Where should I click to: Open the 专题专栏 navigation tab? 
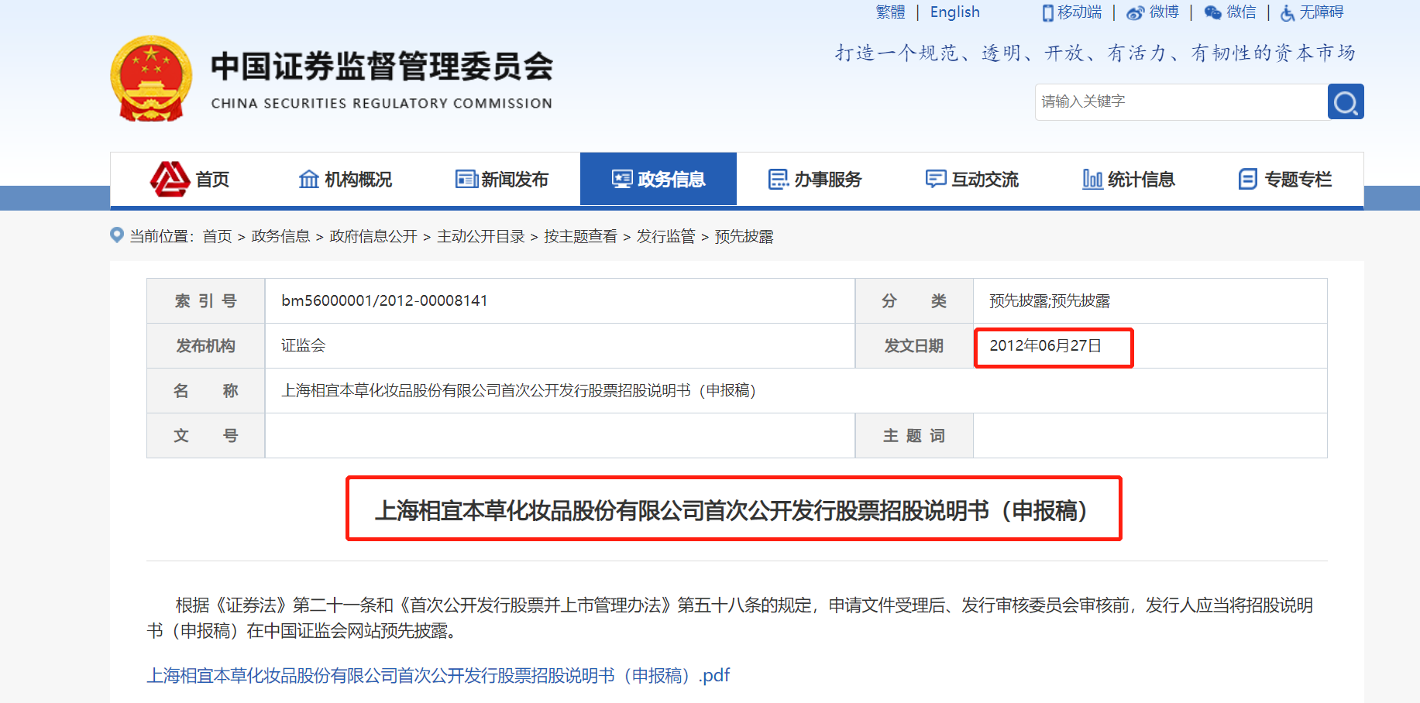pos(1284,179)
